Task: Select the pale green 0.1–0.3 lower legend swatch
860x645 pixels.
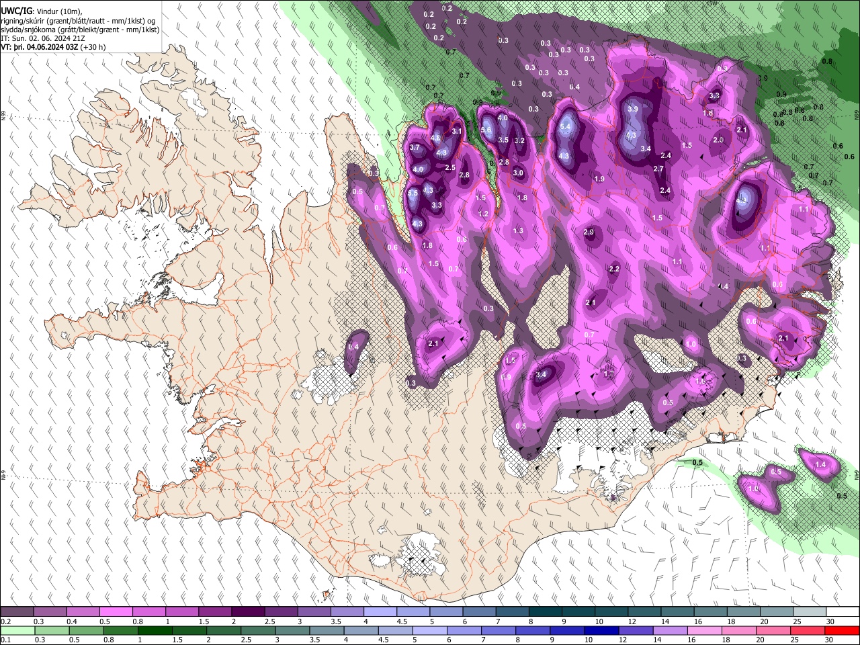Action: point(17,631)
